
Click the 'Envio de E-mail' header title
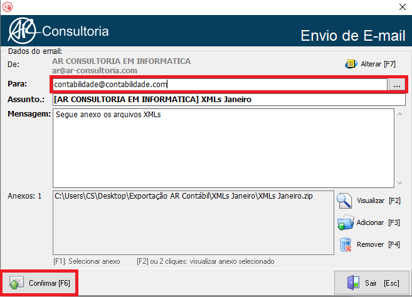tap(353, 36)
